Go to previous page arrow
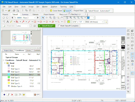135x102 pixels. 12,18
